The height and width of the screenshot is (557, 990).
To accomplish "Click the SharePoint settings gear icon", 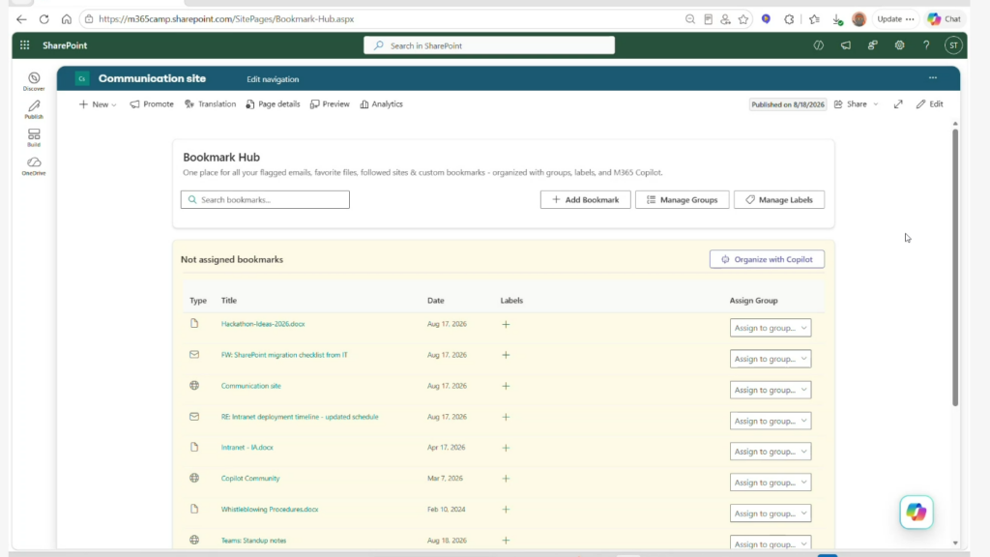I will pos(899,45).
